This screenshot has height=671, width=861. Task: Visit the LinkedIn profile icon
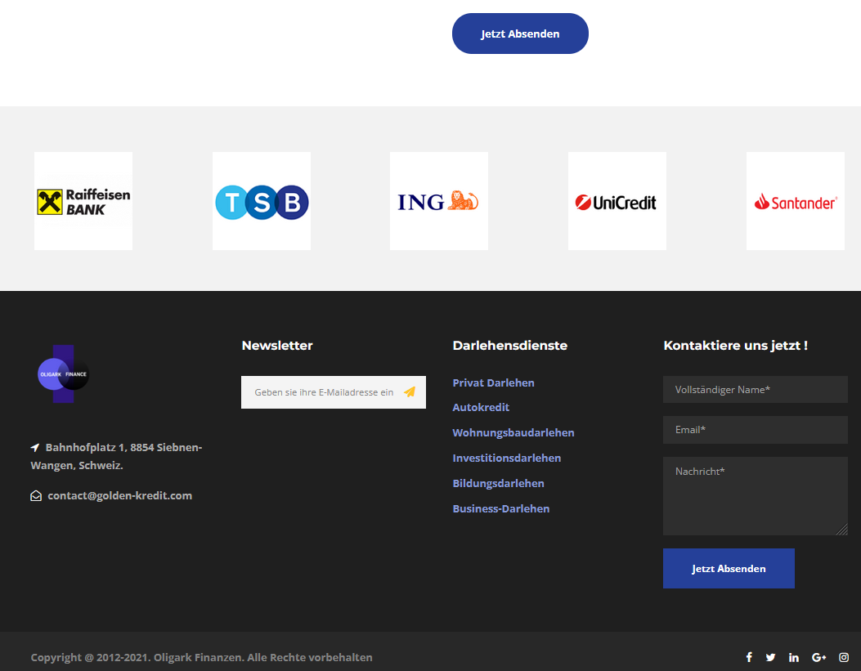[x=793, y=657]
